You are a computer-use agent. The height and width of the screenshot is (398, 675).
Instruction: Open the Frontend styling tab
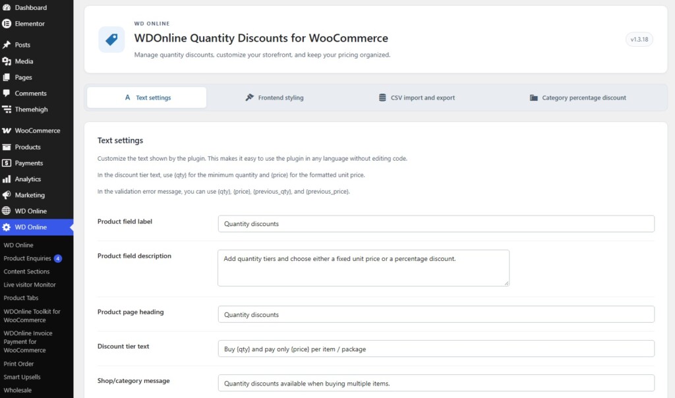tap(274, 98)
